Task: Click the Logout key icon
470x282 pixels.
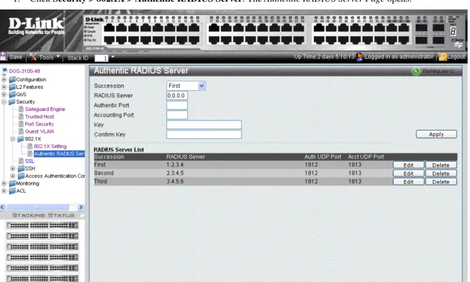Action: pyautogui.click(x=442, y=57)
